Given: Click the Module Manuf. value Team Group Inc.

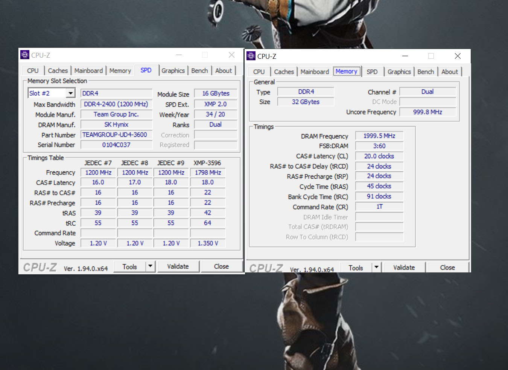Looking at the screenshot, I should click(x=116, y=114).
